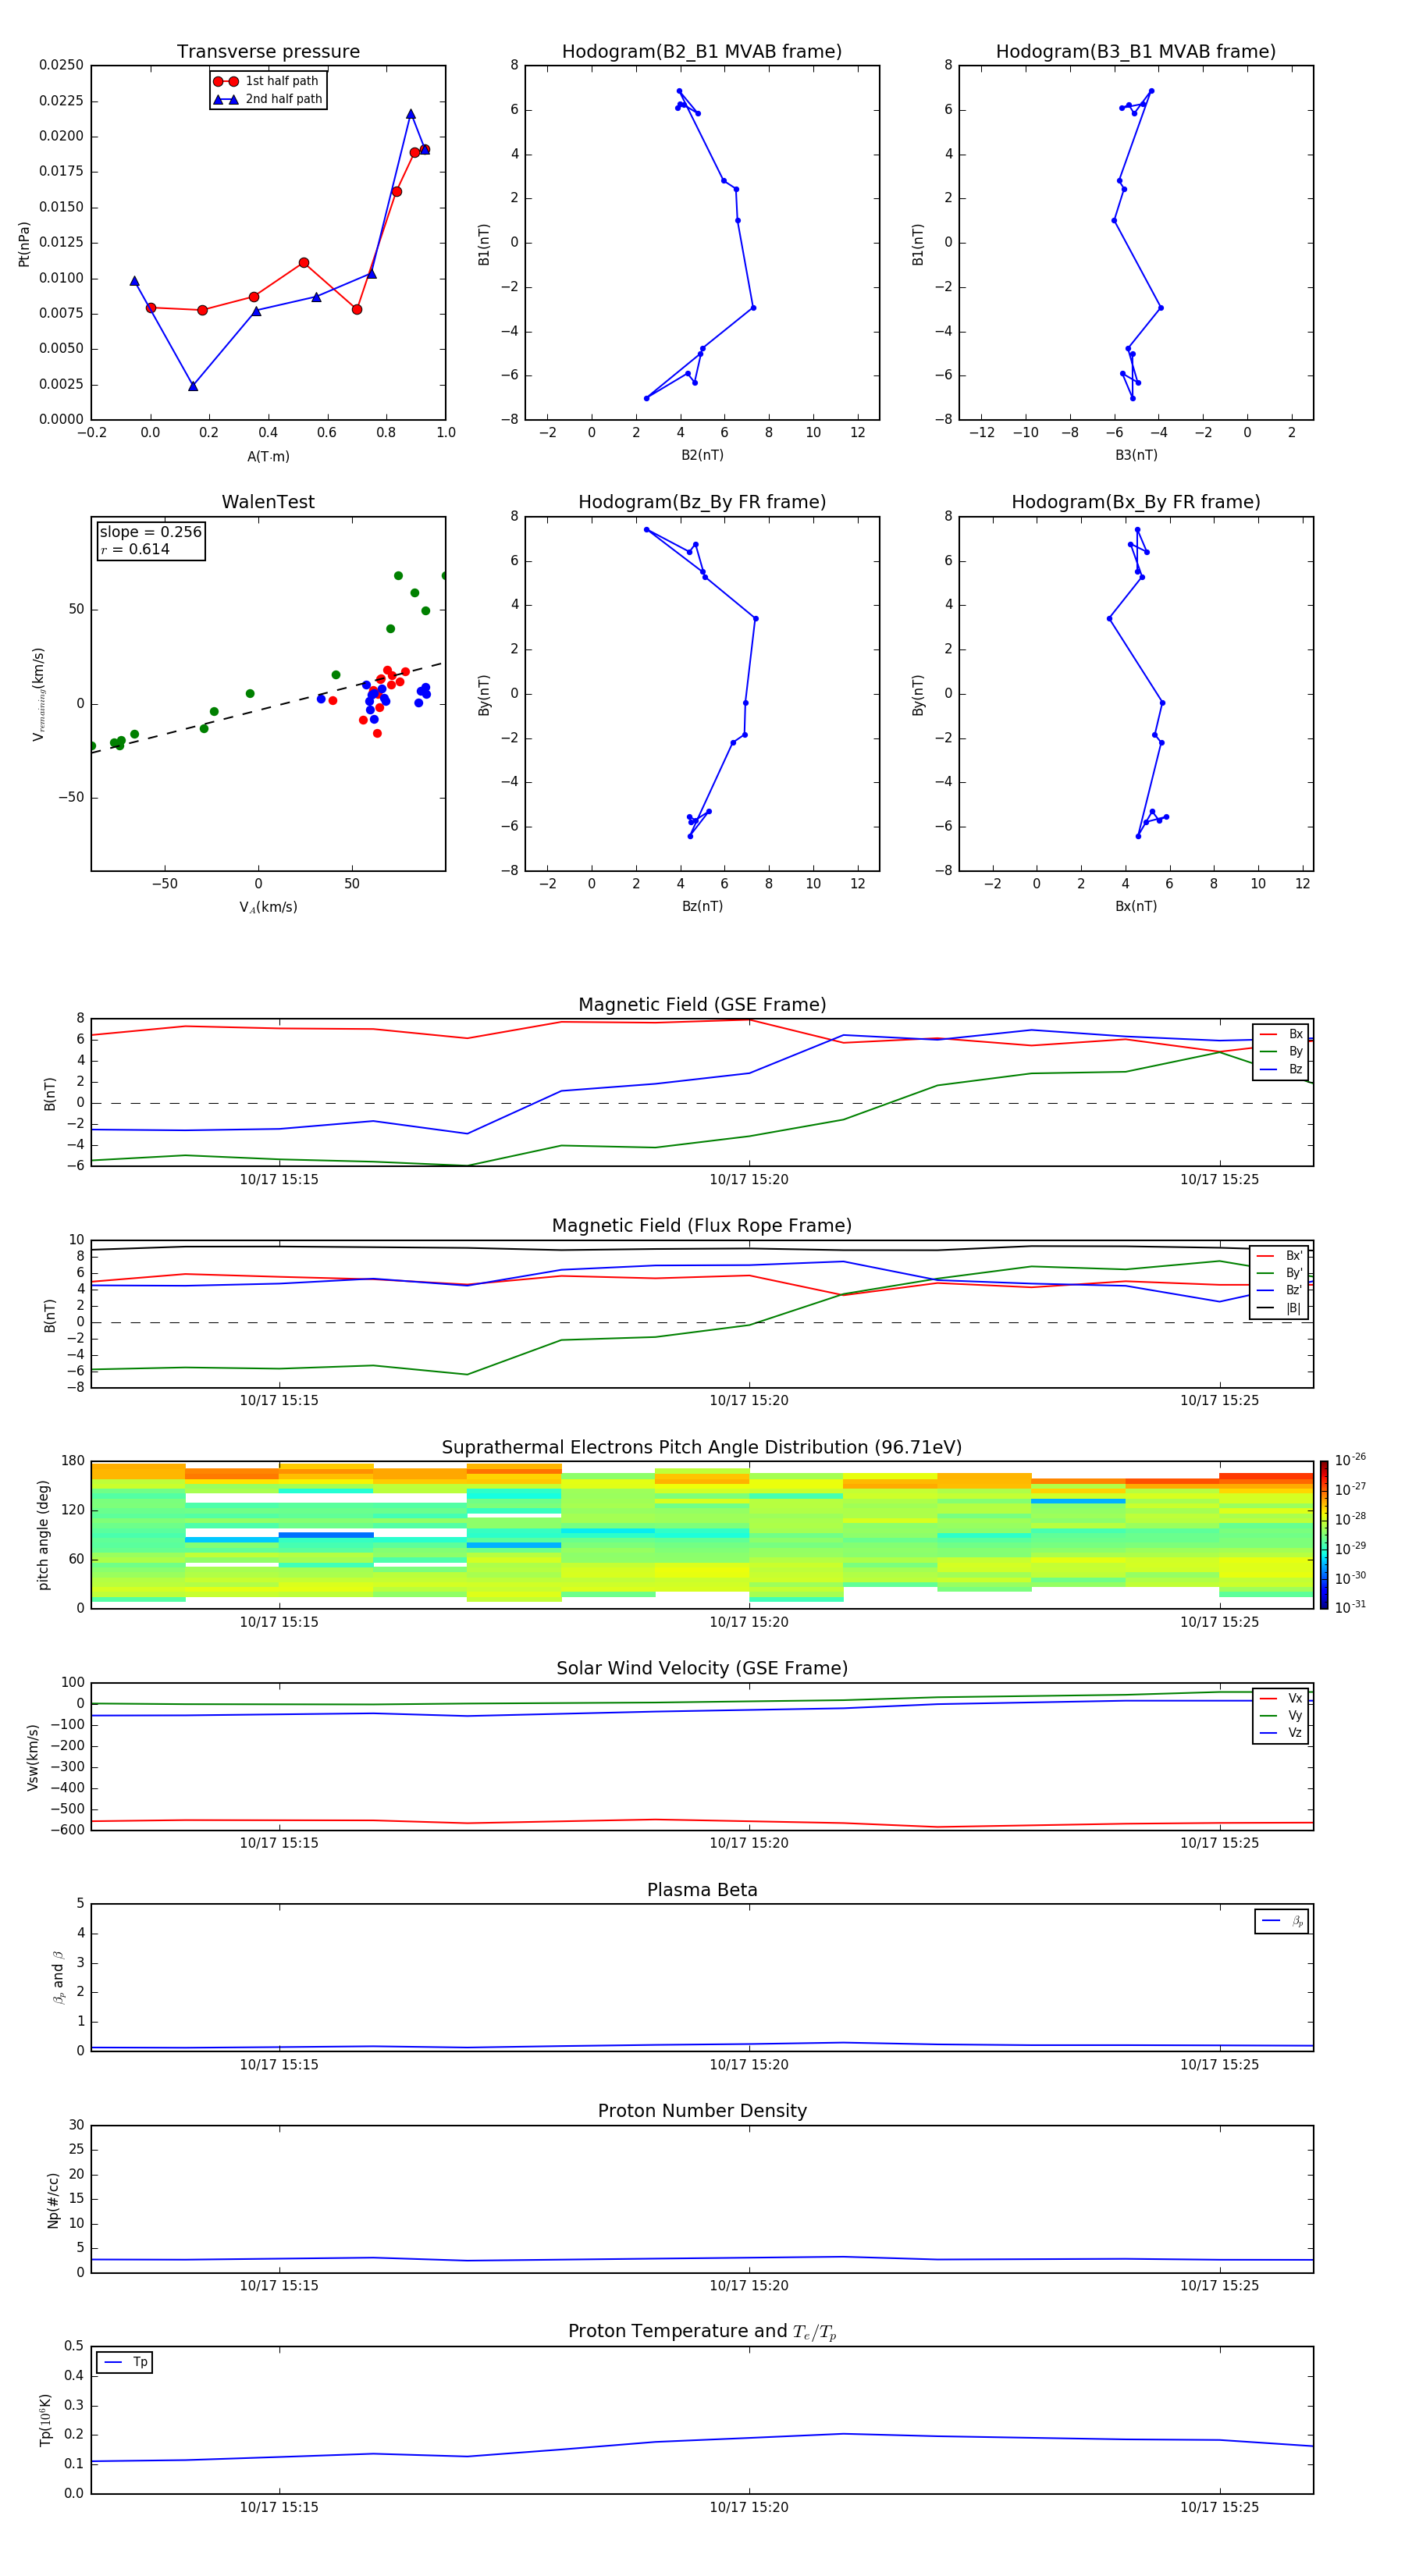
Task: Click the 'Transverse pressure' plot title
Action: point(268,51)
